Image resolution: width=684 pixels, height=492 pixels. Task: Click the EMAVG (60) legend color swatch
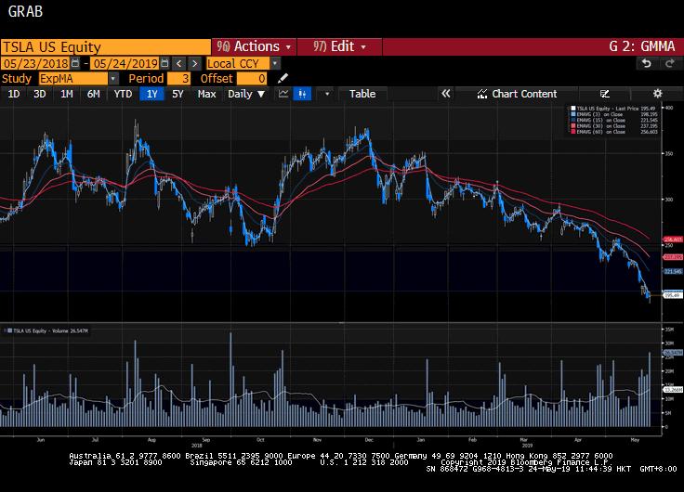(573, 132)
